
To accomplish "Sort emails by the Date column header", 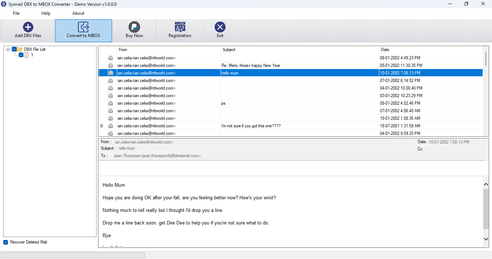I will (x=430, y=50).
